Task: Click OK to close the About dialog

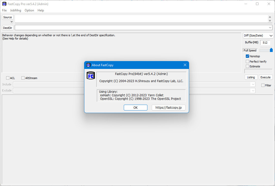Action: point(135,107)
